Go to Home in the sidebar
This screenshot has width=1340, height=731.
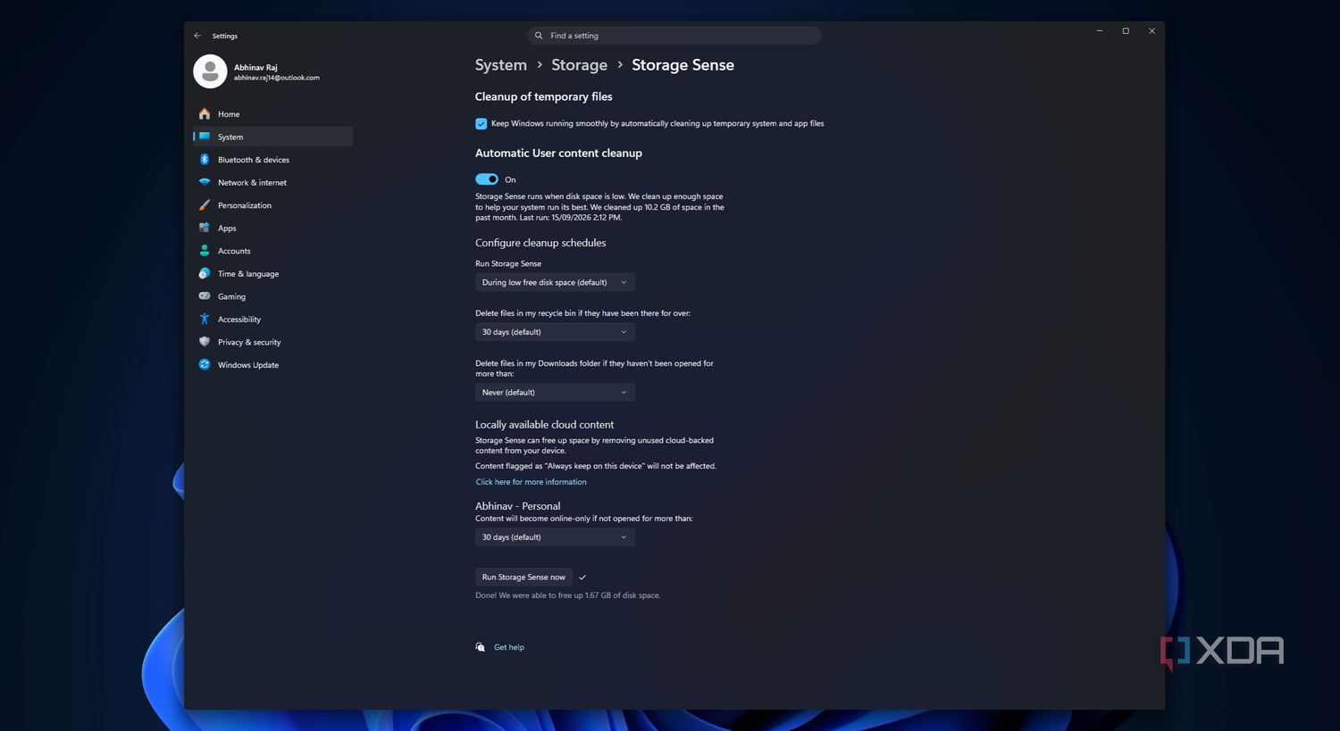click(x=272, y=114)
